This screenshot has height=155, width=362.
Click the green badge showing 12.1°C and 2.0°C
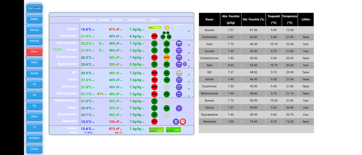173,130
